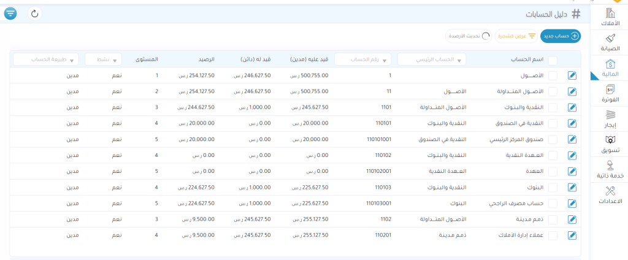628x260 pixels.
Task: Check the البنوك row checkbox
Action: 553,188
